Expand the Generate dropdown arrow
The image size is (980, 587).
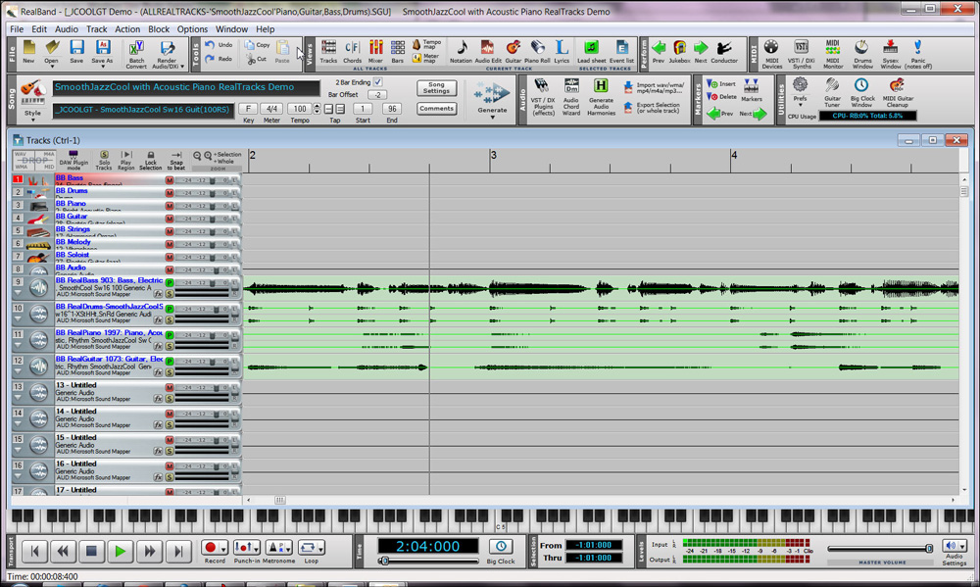click(x=492, y=118)
